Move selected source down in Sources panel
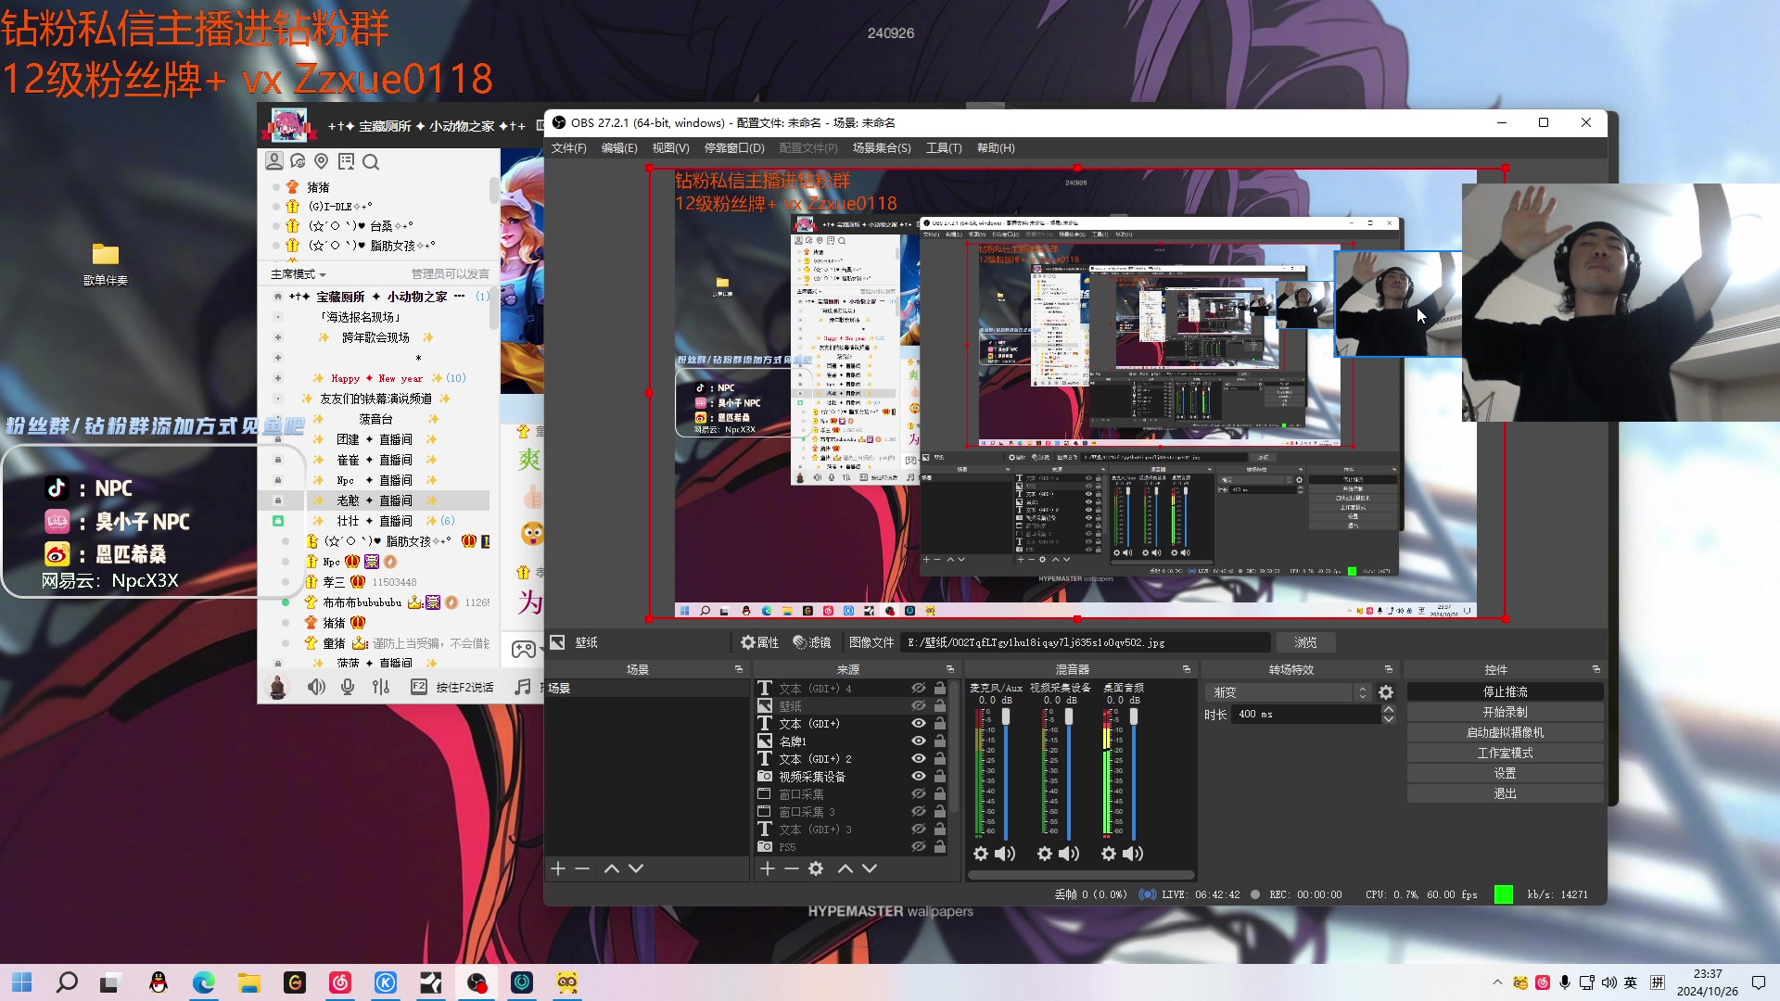This screenshot has height=1001, width=1780. [870, 868]
